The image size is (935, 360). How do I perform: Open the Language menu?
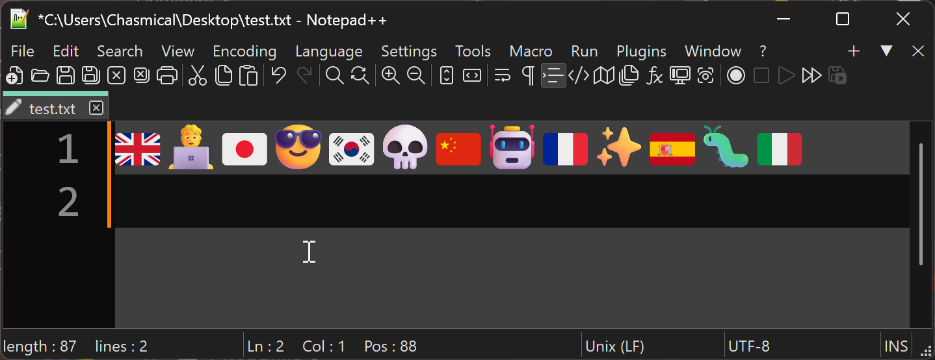coord(329,51)
